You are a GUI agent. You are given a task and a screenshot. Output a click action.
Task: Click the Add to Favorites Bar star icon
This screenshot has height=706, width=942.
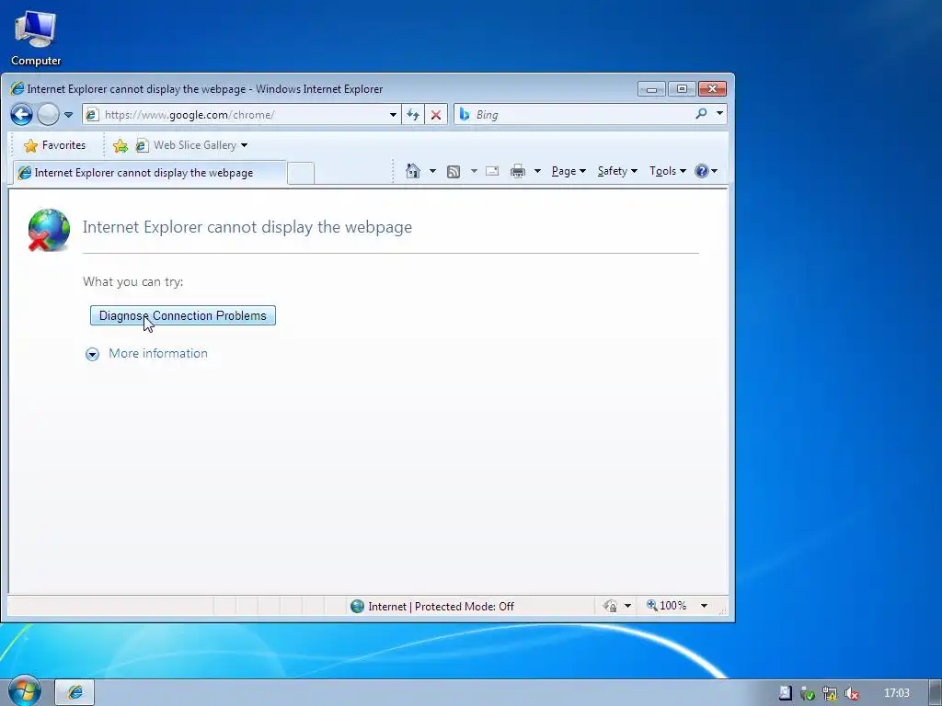pos(121,145)
